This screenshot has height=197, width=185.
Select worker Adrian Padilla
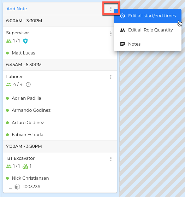(x=26, y=98)
